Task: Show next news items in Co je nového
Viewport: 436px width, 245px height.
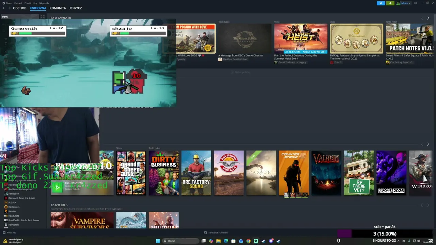Action: tap(428, 18)
